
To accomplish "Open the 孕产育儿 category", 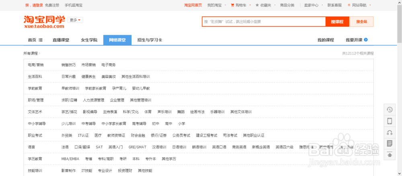I will click(119, 89).
